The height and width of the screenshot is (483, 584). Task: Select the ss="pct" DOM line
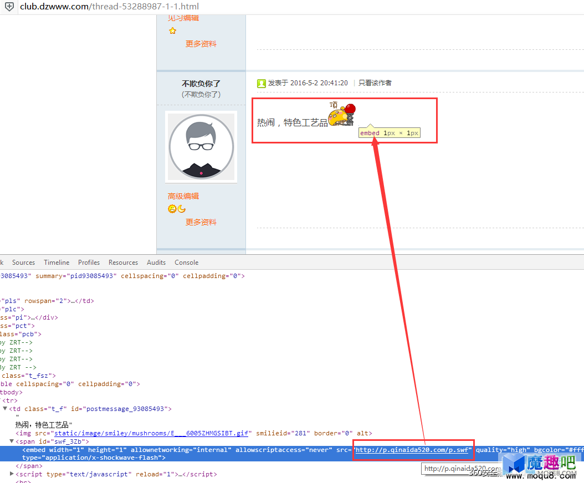coord(18,326)
